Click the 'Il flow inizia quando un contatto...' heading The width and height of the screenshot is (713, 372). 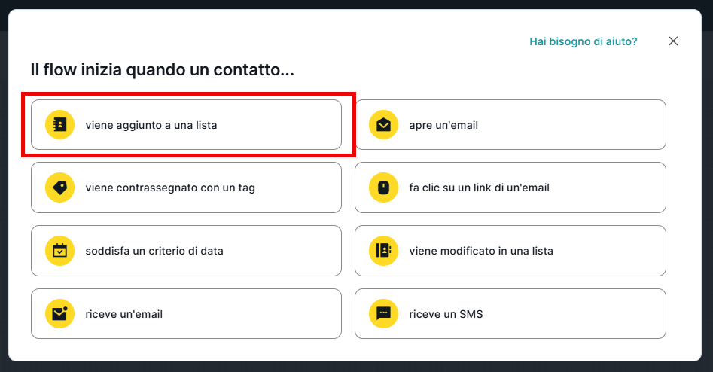[162, 71]
